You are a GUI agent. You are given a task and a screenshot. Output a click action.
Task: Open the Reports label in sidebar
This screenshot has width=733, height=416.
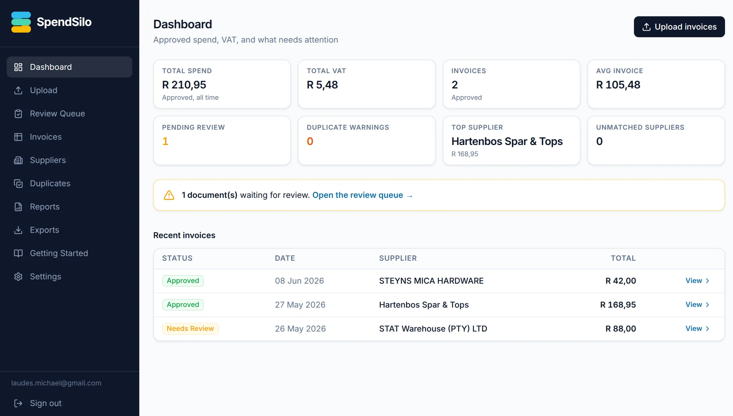[x=45, y=207]
